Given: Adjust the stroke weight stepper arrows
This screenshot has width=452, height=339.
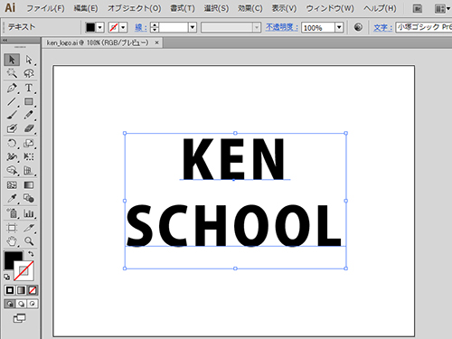Looking at the screenshot, I should pos(155,27).
